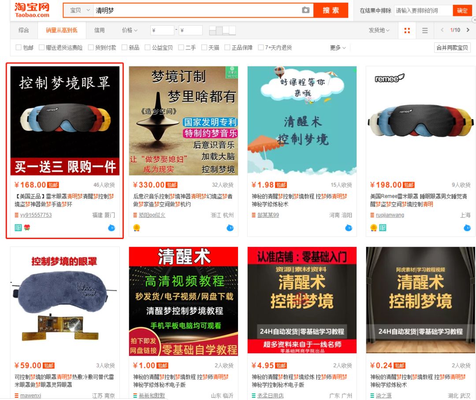
Task: Tick the 货到付款 checkbox
Action: pos(91,48)
